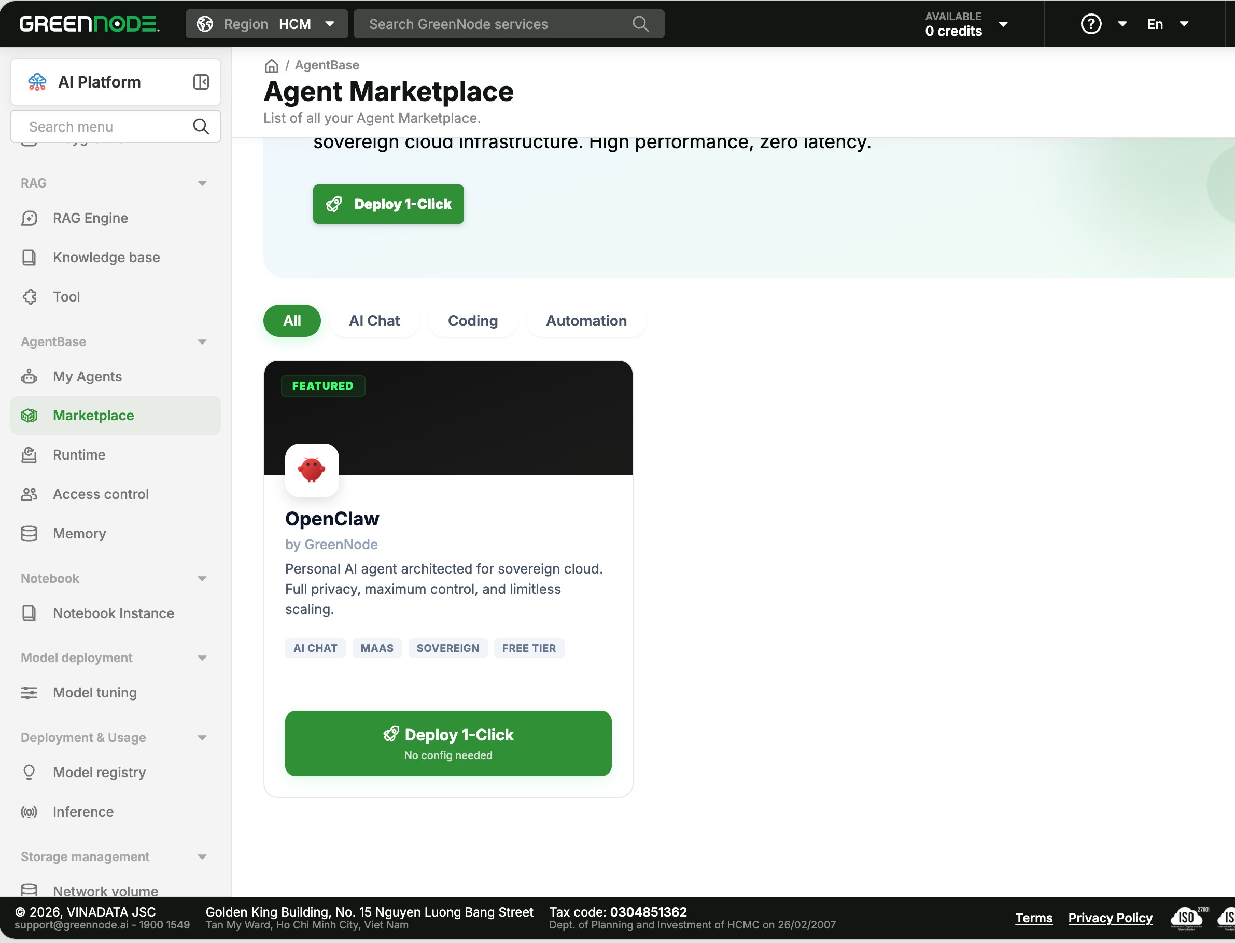The height and width of the screenshot is (943, 1235).
Task: Click the AI Platform cloud icon
Action: 37,82
